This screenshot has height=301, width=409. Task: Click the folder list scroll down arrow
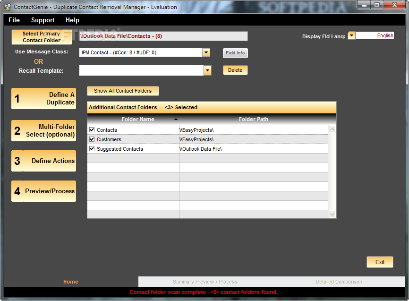pos(332,215)
